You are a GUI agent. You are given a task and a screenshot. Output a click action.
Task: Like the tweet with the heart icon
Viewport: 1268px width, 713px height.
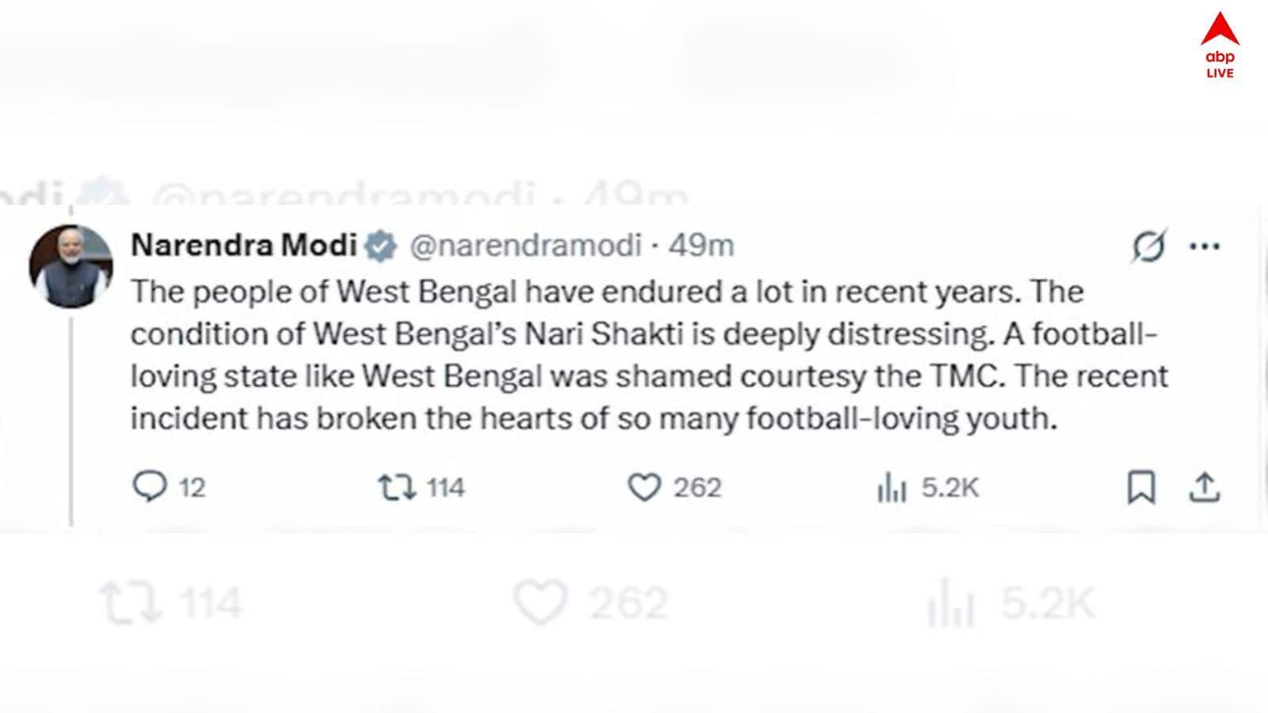[x=644, y=487]
